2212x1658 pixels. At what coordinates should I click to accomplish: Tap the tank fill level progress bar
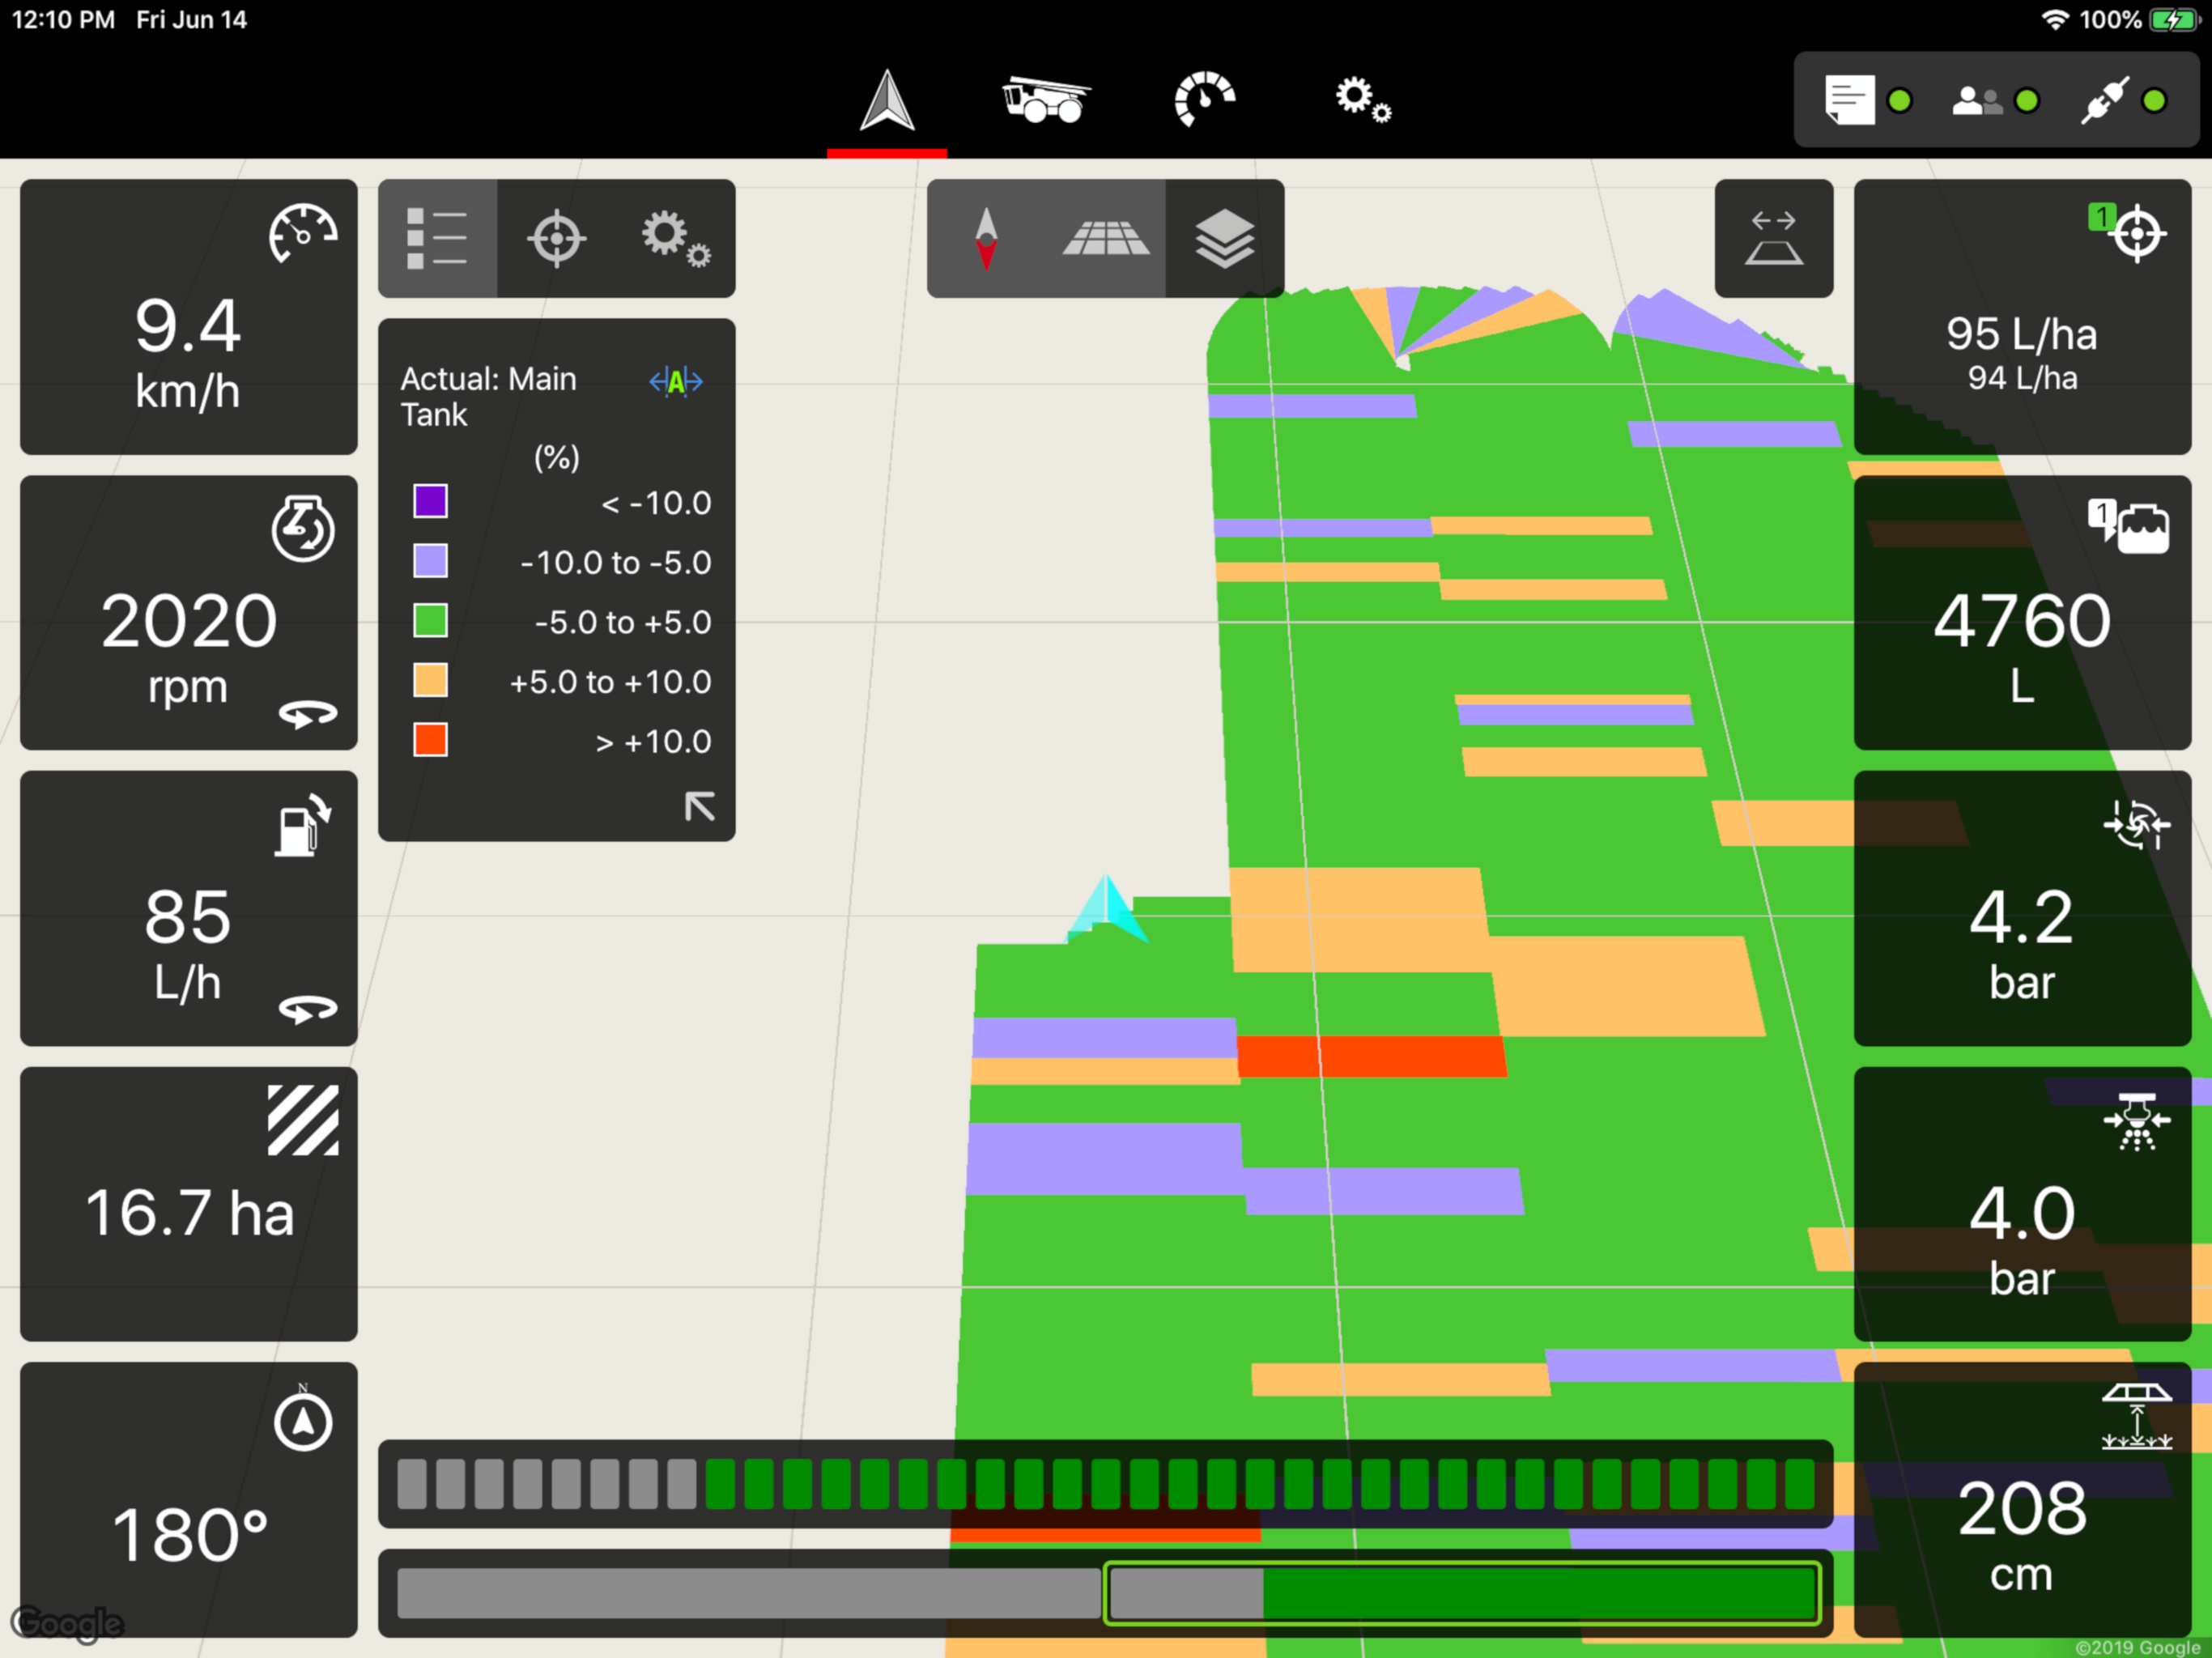1105,1592
